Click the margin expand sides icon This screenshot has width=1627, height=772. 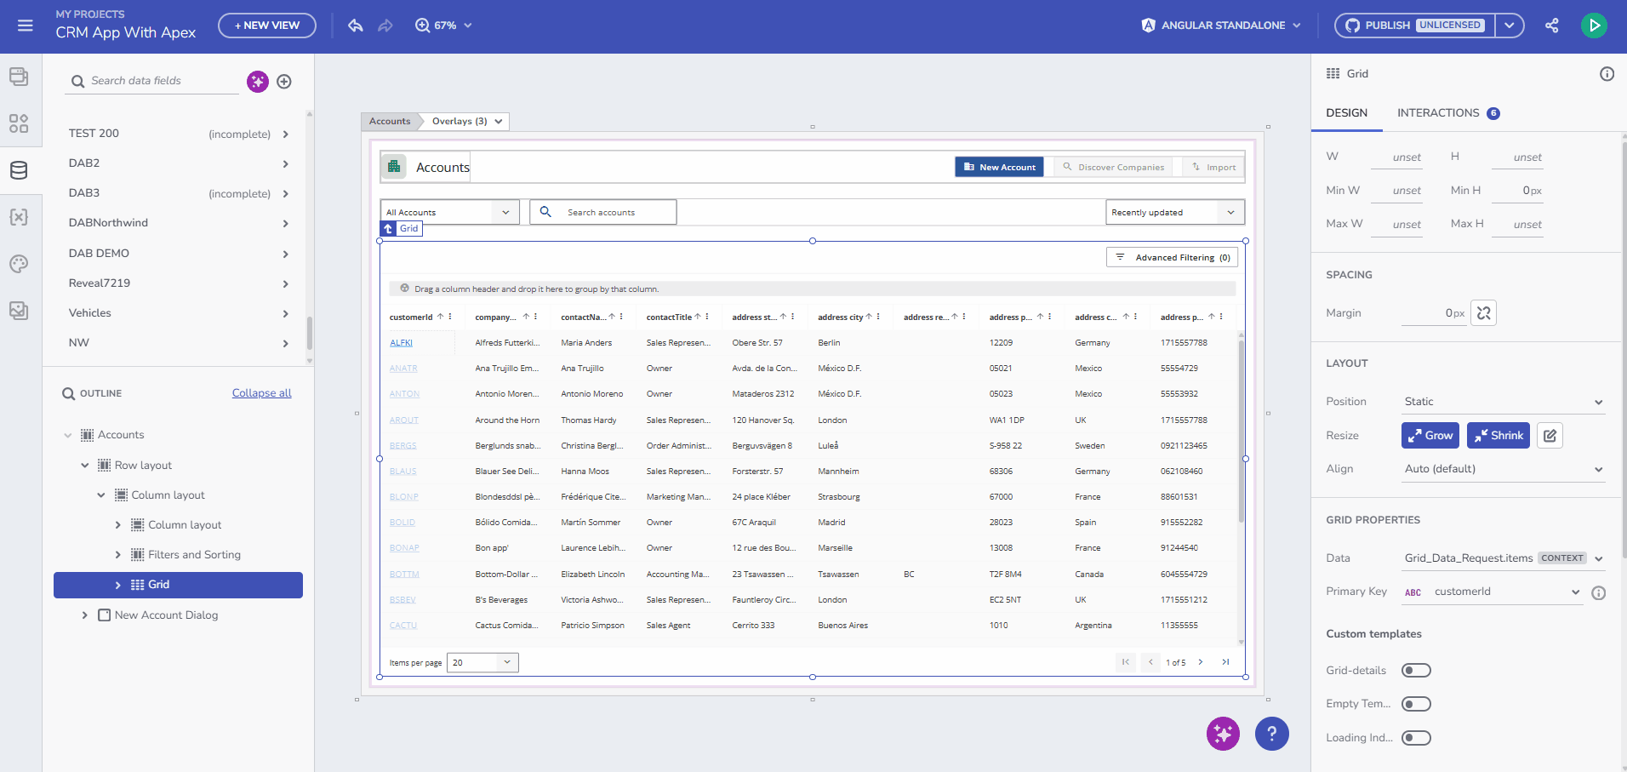[x=1483, y=313]
